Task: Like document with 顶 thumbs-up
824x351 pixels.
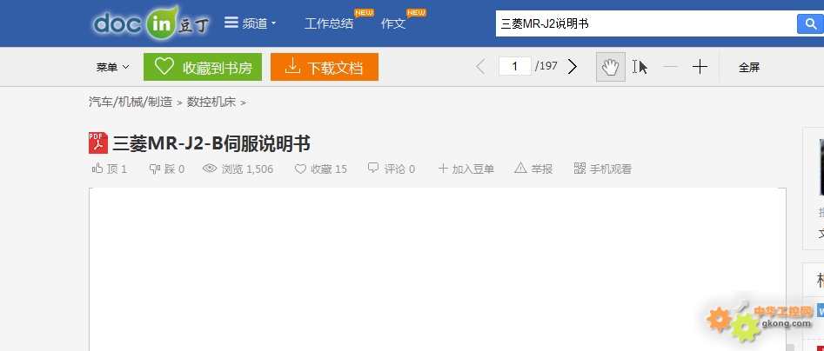Action: 110,169
